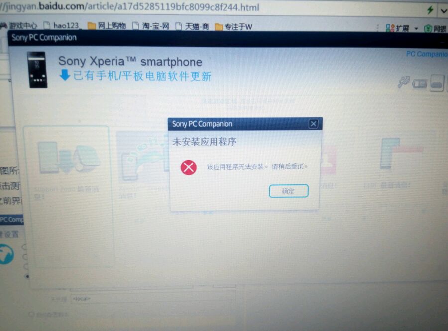Click the Support Zone card thumbnail

click(x=68, y=159)
